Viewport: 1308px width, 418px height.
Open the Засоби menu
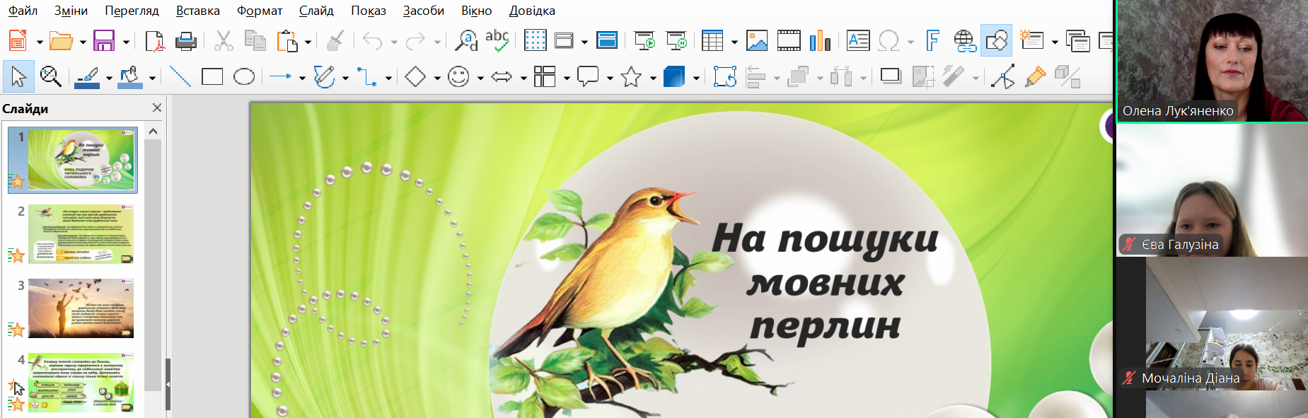click(424, 11)
